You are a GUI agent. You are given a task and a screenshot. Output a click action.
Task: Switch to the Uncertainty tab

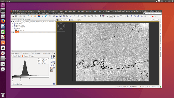point(37,53)
